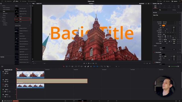Open the Fusion page icon
Viewport: 182px width, 102px height.
point(91,101)
